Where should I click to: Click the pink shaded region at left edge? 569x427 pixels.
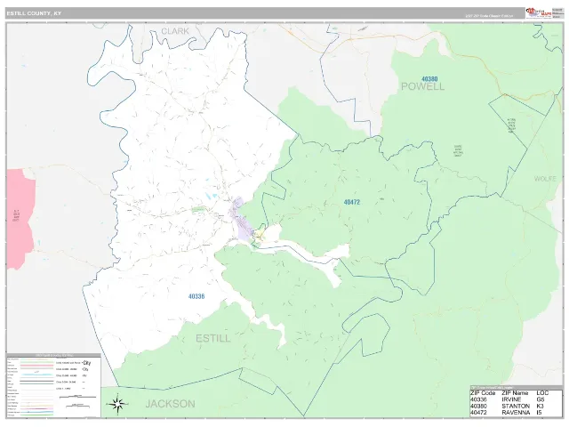(20, 218)
